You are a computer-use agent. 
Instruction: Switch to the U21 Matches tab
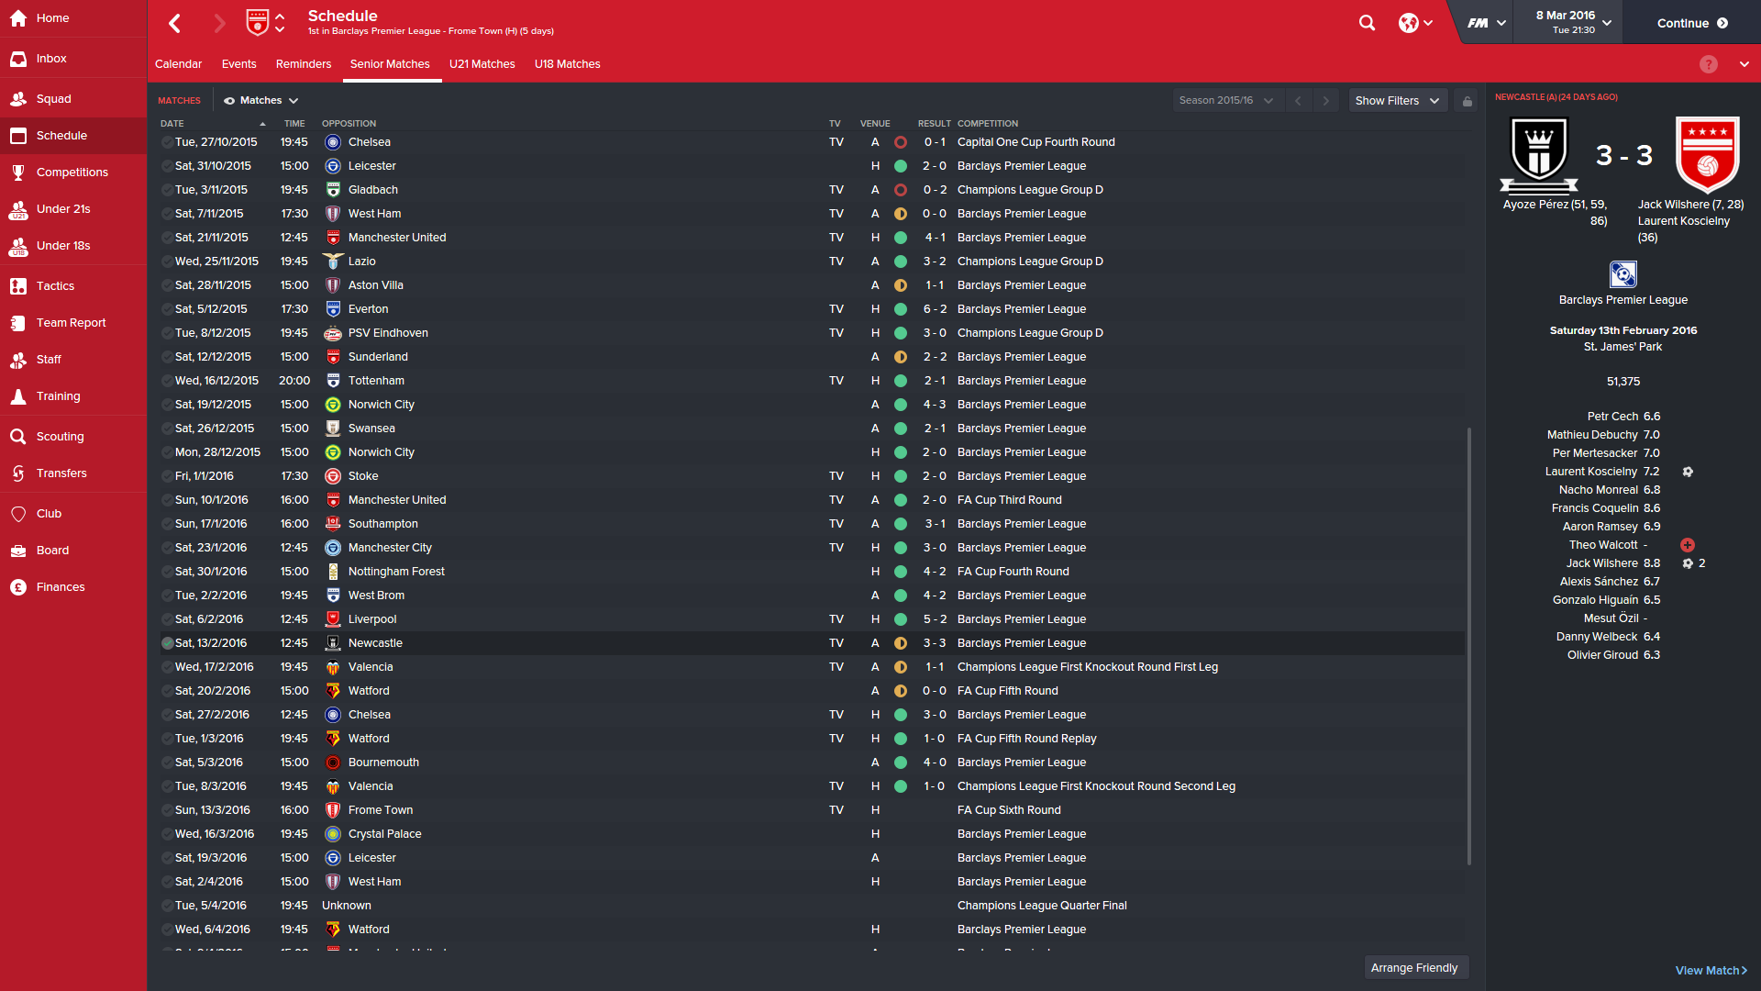click(x=482, y=64)
